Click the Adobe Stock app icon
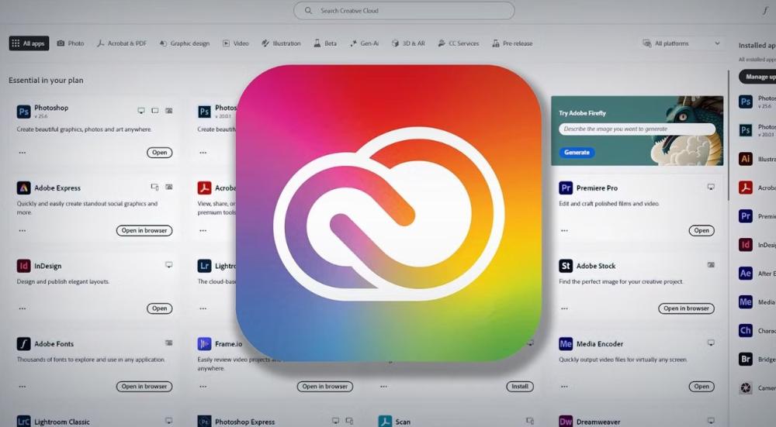The image size is (776, 427). click(566, 266)
